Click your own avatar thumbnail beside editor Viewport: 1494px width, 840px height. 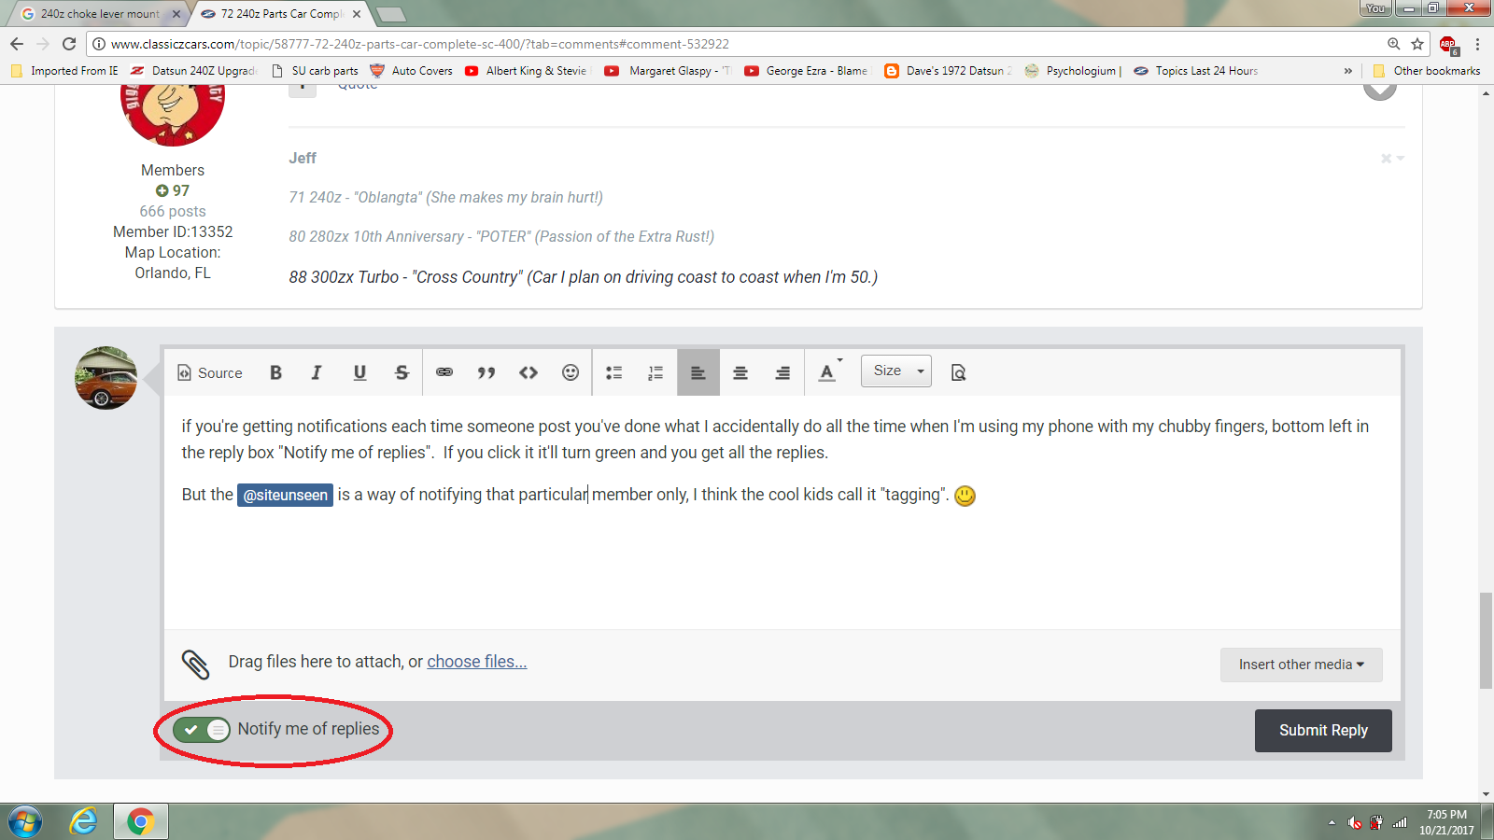106,378
